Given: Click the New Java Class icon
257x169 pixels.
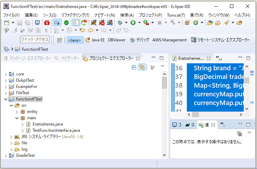Looking at the screenshot, I should pos(196,23).
